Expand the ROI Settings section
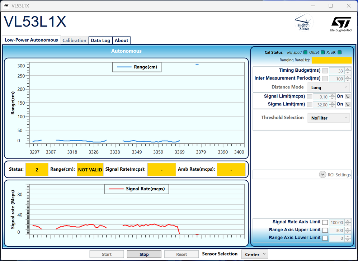358x261 pixels. [322, 175]
